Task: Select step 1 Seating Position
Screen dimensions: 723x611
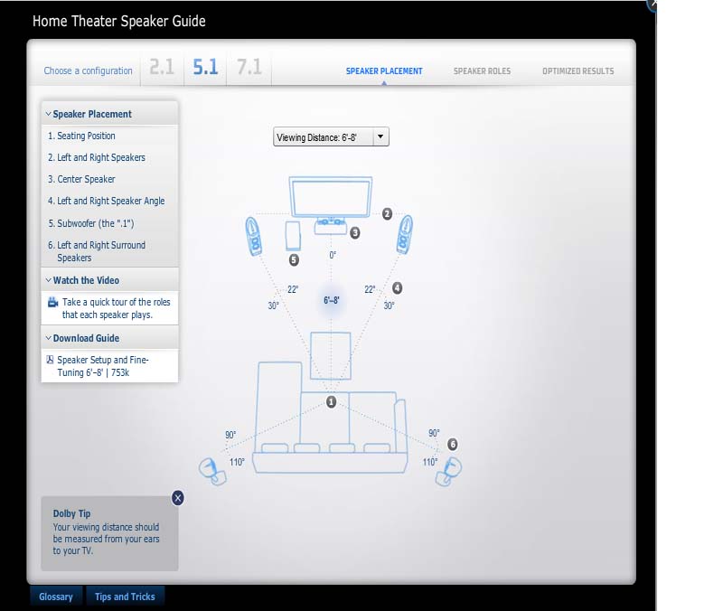Action: (81, 136)
